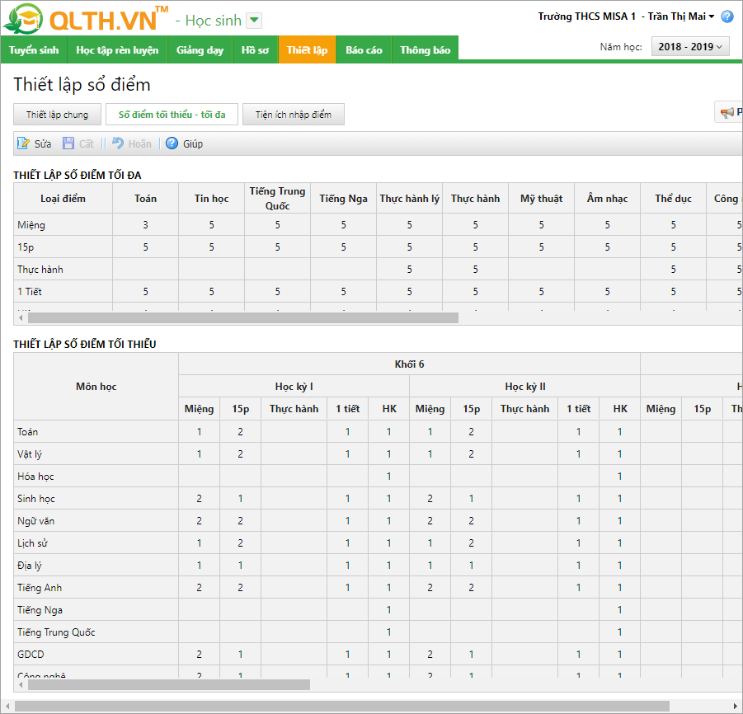Open the Năm học 2018 - 2019 dropdown

(690, 46)
